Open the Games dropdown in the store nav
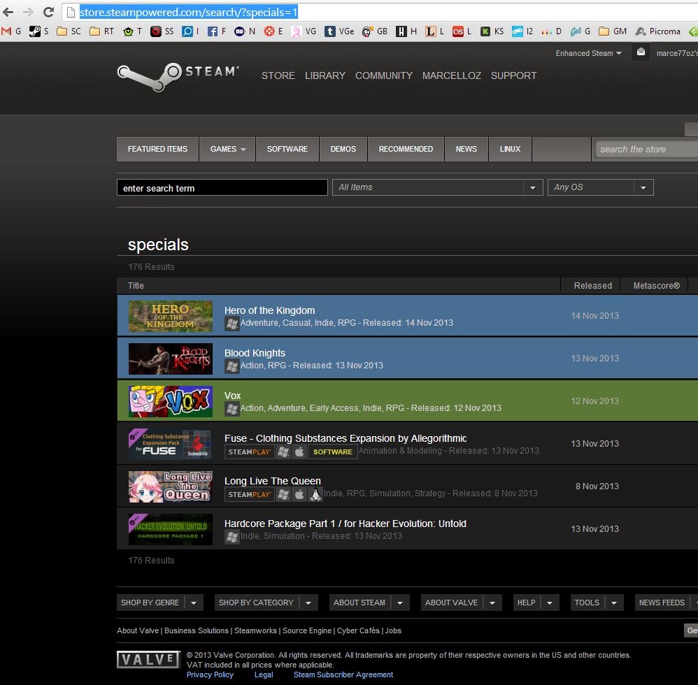Screen dimensions: 698x685 pos(227,149)
